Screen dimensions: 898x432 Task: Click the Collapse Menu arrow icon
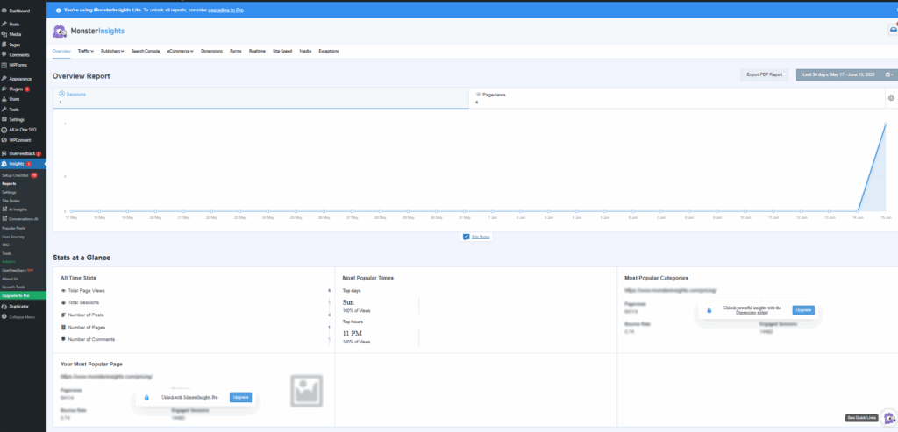tap(4, 316)
